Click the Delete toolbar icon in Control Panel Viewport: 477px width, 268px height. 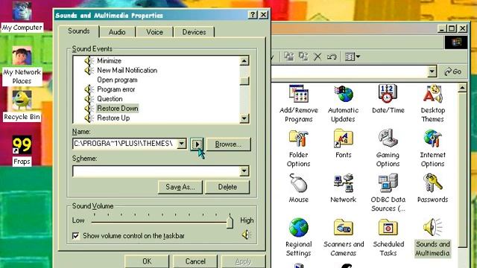pos(318,57)
